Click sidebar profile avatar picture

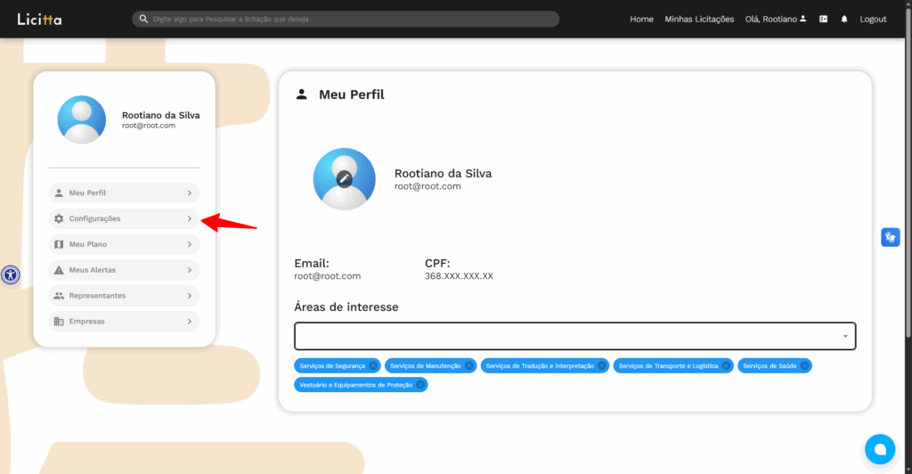pyautogui.click(x=81, y=119)
